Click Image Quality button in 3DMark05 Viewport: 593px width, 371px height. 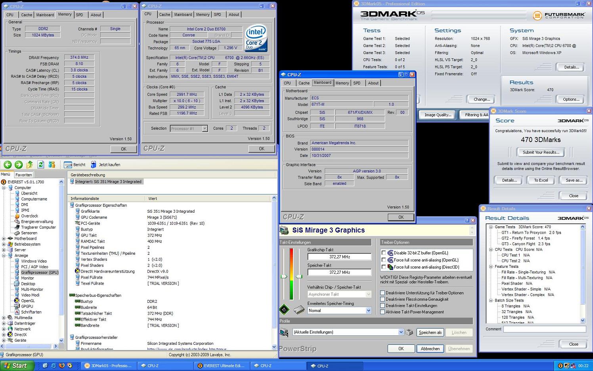coord(438,115)
